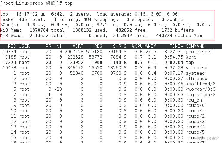Select the 2067128 VIRT value
Screen dimensions: 222x143
tap(74, 52)
